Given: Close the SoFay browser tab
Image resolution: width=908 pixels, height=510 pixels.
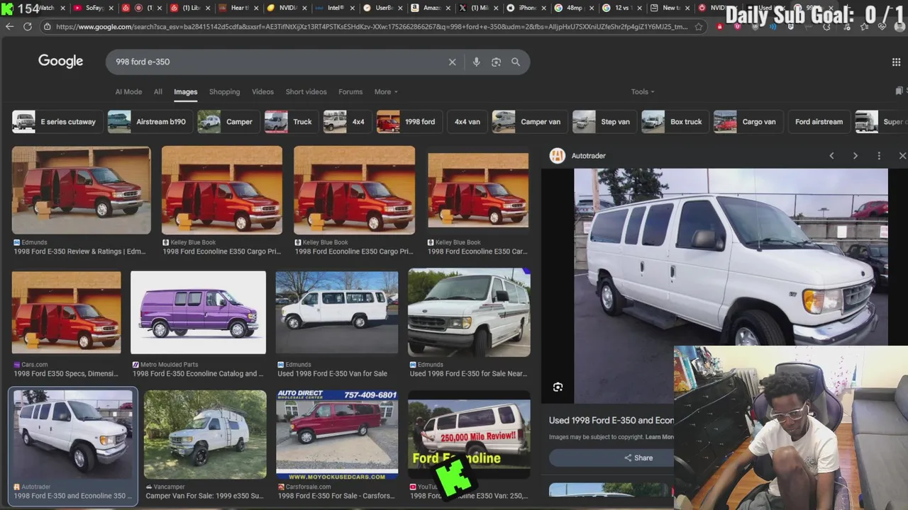Looking at the screenshot, I should click(111, 8).
